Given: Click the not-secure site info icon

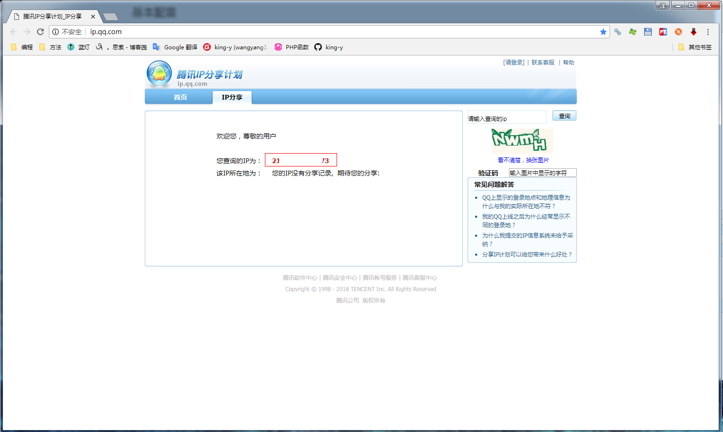Looking at the screenshot, I should [x=56, y=32].
